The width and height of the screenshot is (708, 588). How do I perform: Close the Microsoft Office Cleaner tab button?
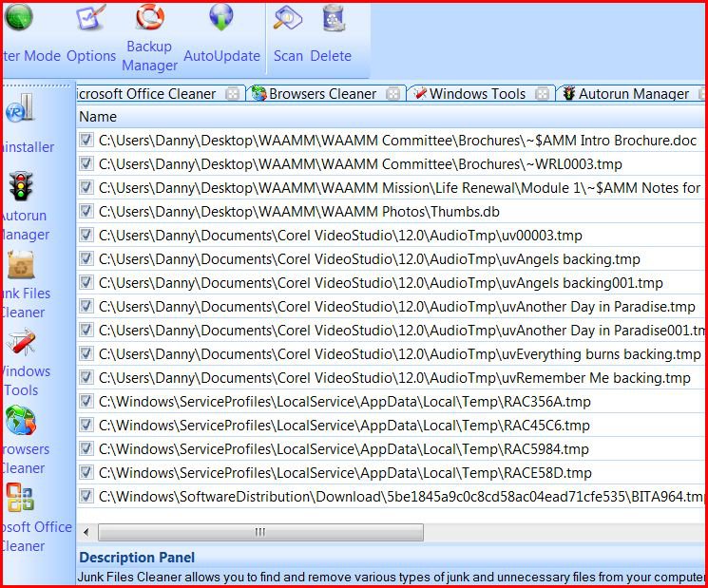pos(232,94)
